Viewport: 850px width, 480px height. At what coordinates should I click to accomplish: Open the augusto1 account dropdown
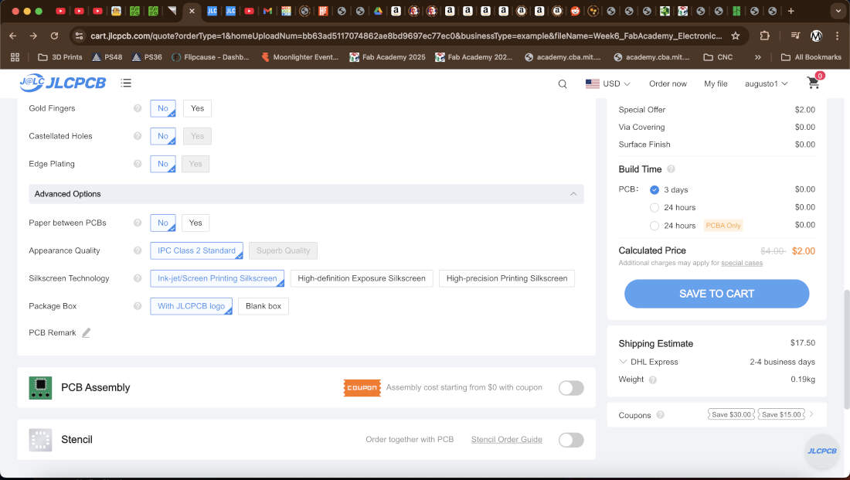click(766, 83)
